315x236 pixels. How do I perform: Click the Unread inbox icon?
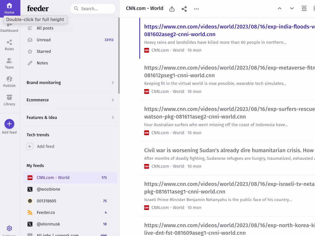tap(30, 40)
